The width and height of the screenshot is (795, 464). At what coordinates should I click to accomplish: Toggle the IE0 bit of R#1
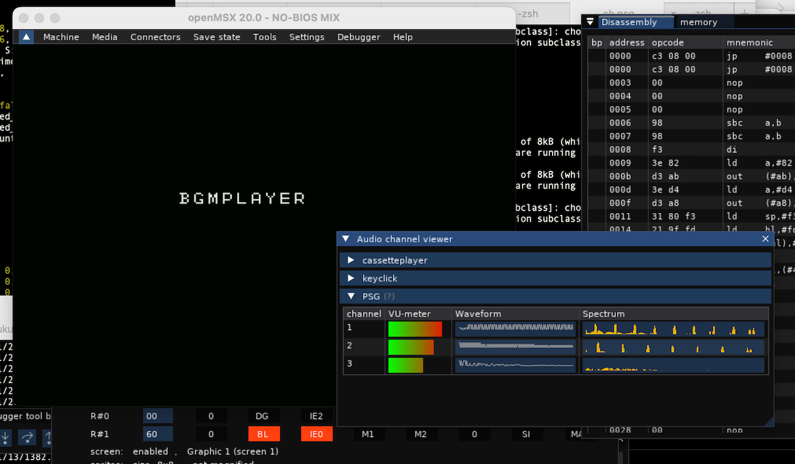coord(317,433)
